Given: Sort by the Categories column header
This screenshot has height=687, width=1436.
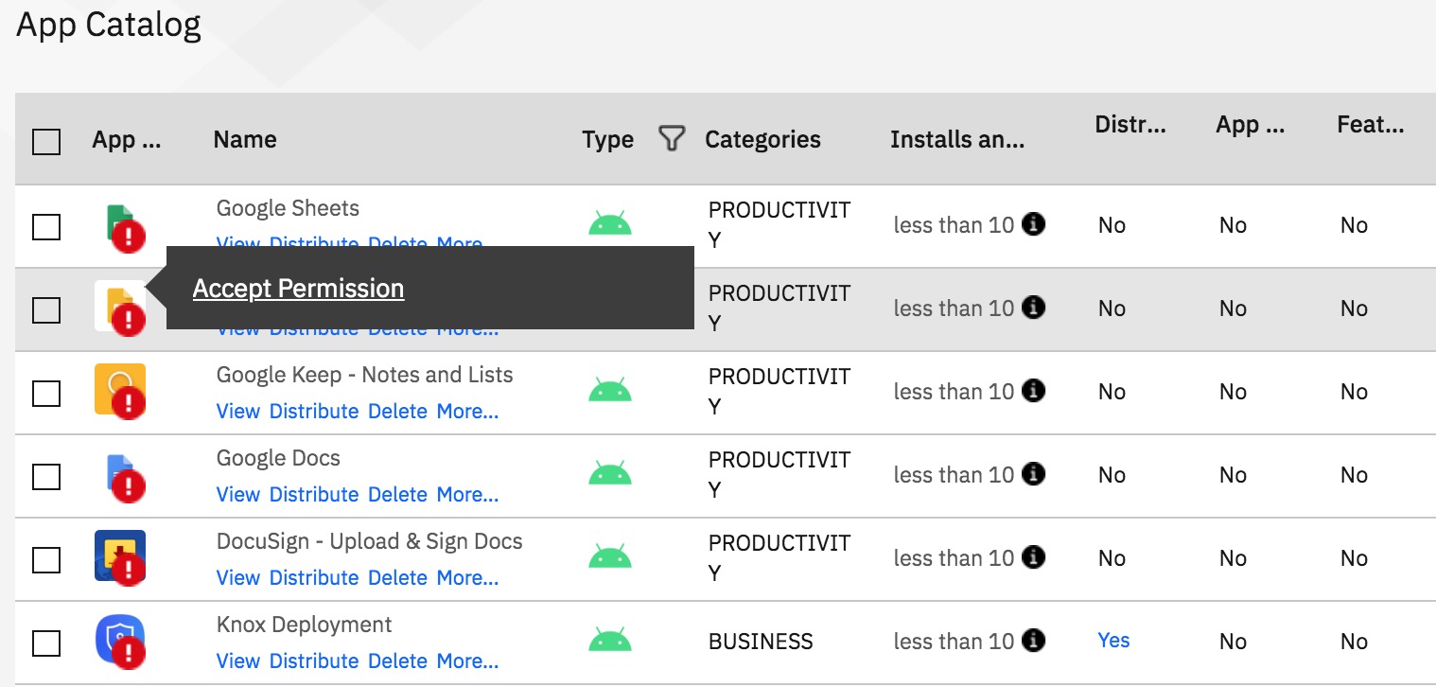Looking at the screenshot, I should coord(762,139).
